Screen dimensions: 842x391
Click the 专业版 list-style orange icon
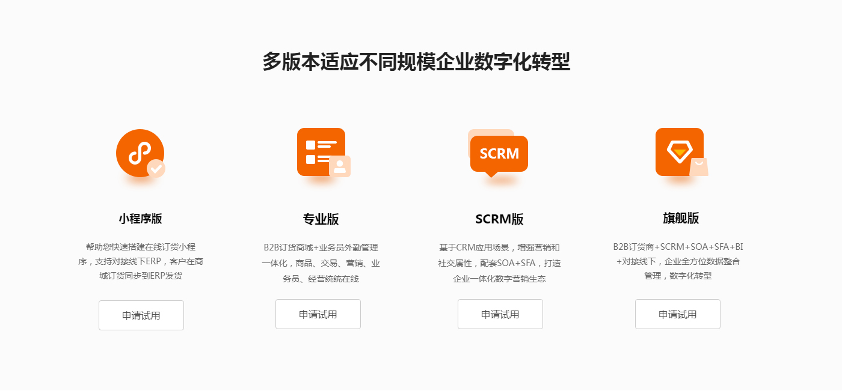point(321,152)
